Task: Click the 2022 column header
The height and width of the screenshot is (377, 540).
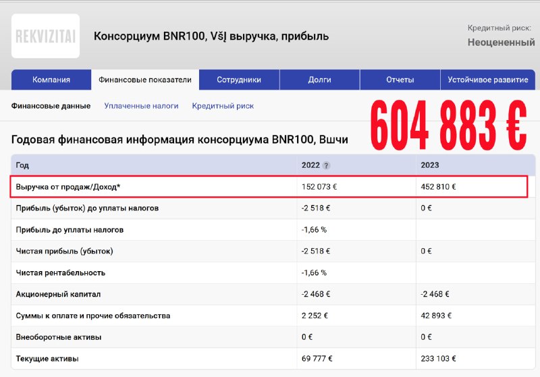Action: tap(310, 165)
